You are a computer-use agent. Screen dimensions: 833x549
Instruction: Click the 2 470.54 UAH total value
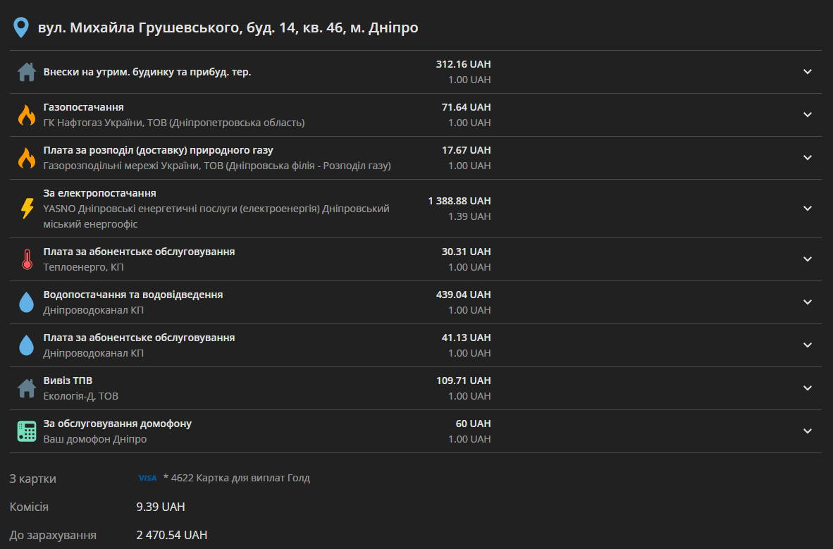[x=171, y=535]
